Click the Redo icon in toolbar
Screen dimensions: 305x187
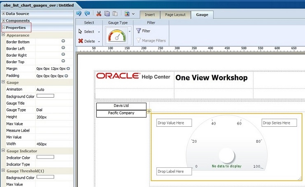[x=87, y=14]
